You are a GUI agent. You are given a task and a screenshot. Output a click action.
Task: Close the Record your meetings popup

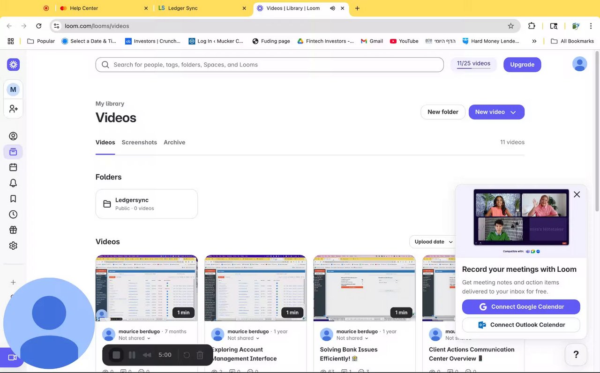point(577,194)
